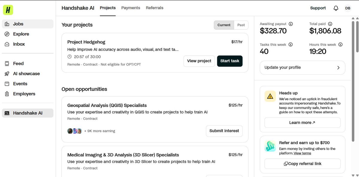Click the Explore compass icon
This screenshot has height=177, width=359.
pyautogui.click(x=7, y=34)
